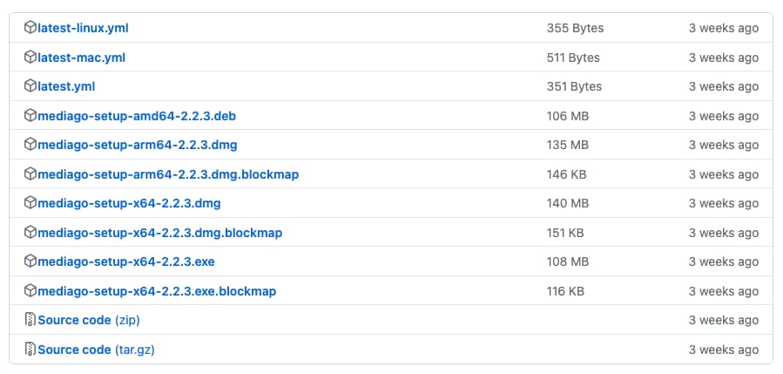Click package icon beside mediago-setup-arm64-2.2.3.dmg
This screenshot has width=783, height=374.
click(x=30, y=145)
